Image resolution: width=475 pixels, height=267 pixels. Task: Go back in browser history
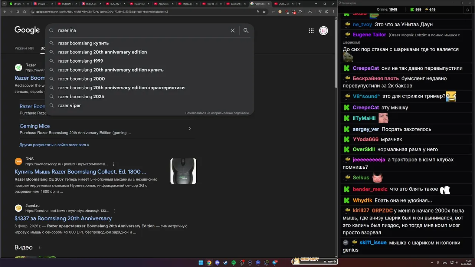(4, 11)
